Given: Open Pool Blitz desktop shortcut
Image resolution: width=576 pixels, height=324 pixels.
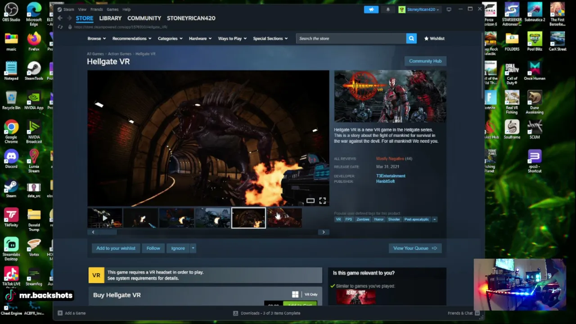Looking at the screenshot, I should coord(535,41).
